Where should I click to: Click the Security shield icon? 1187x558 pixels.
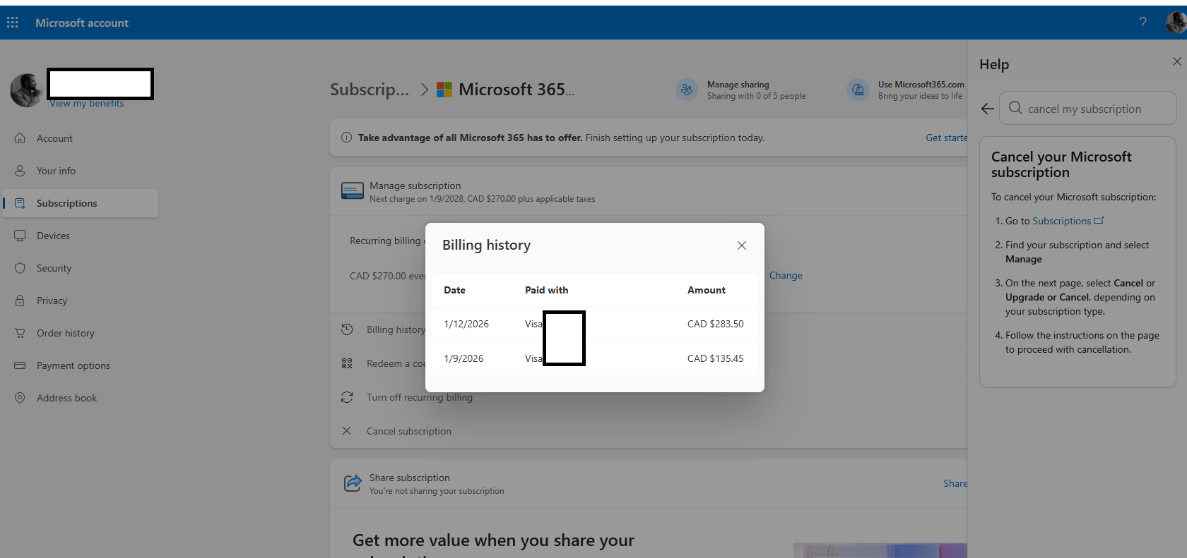click(20, 268)
